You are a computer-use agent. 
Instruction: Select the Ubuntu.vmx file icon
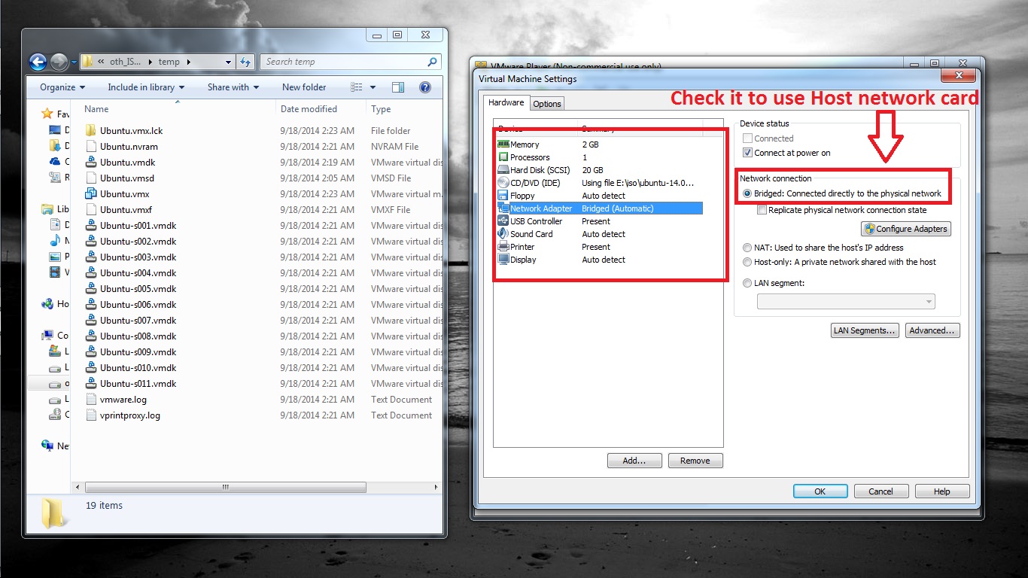point(91,194)
